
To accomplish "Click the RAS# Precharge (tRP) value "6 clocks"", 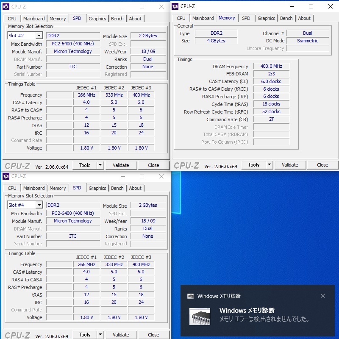I will pos(271,96).
